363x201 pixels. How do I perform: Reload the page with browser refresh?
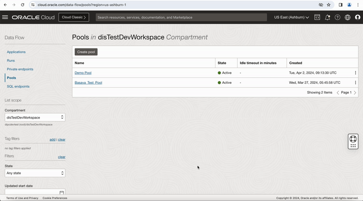pos(22,5)
